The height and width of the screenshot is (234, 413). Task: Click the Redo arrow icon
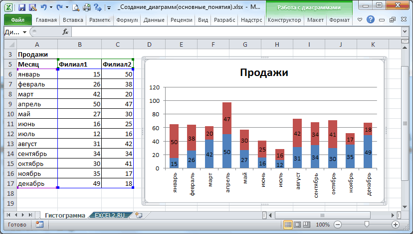(59, 7)
